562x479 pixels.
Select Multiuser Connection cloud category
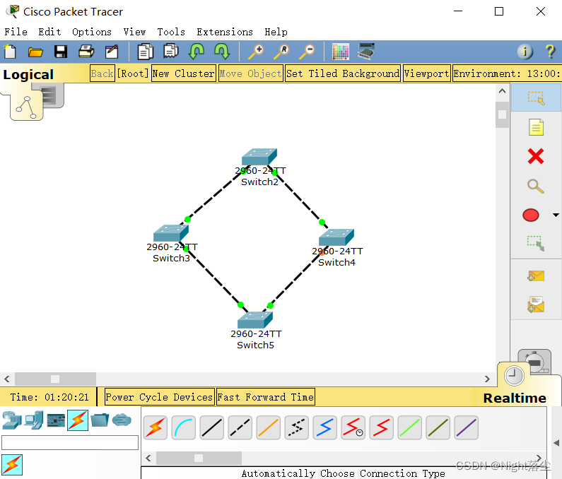coord(122,420)
